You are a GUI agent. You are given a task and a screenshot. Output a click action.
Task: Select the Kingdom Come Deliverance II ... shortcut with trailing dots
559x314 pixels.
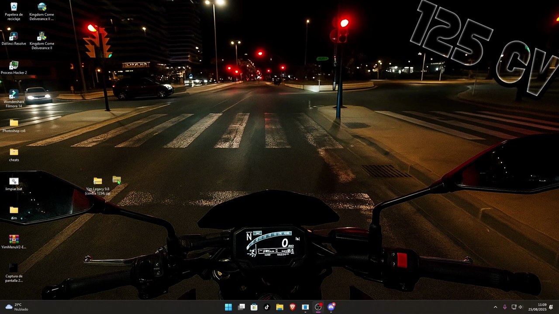[41, 11]
